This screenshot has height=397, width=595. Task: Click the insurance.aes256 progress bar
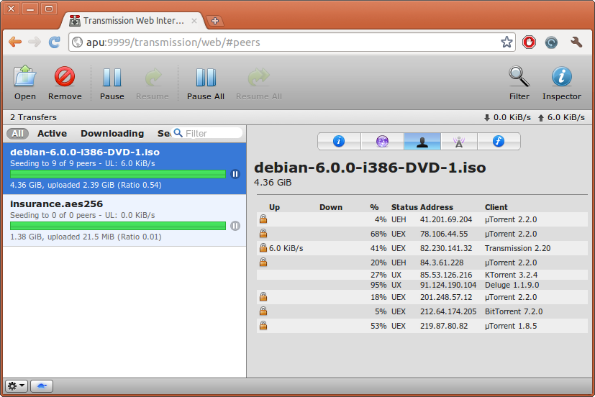click(x=118, y=226)
